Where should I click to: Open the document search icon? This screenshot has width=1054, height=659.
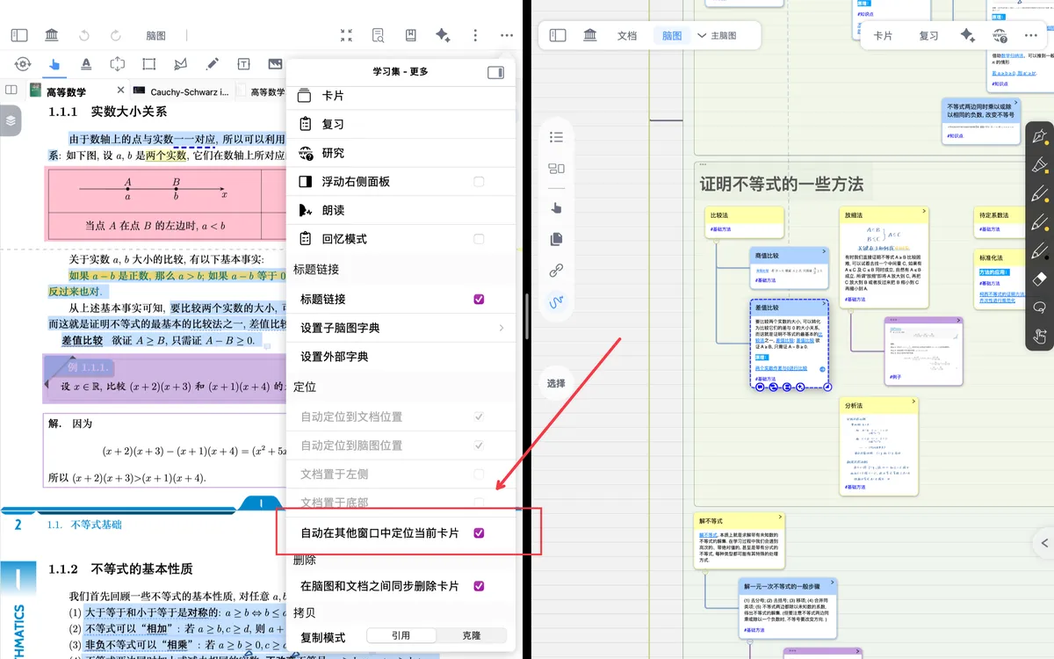[378, 35]
